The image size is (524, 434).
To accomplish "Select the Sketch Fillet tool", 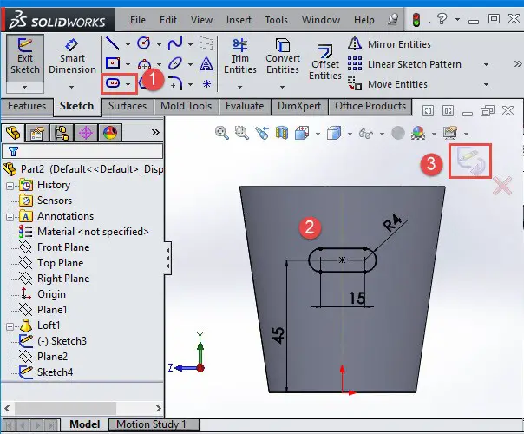I will pyautogui.click(x=176, y=83).
